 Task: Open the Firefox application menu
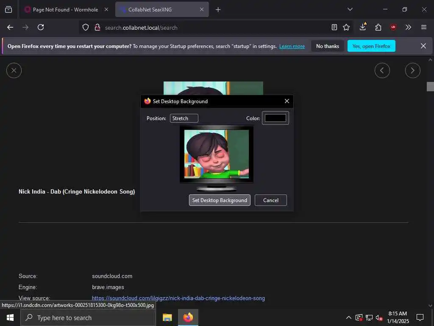click(x=423, y=27)
